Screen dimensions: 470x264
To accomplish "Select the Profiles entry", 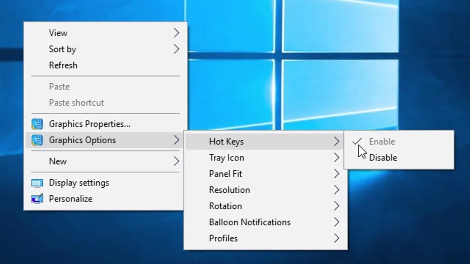I will click(265, 239).
